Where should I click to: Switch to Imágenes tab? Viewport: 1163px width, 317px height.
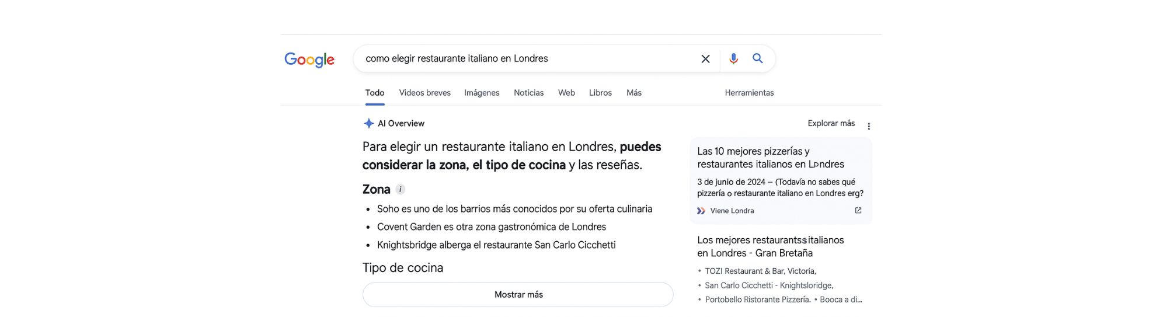click(482, 93)
